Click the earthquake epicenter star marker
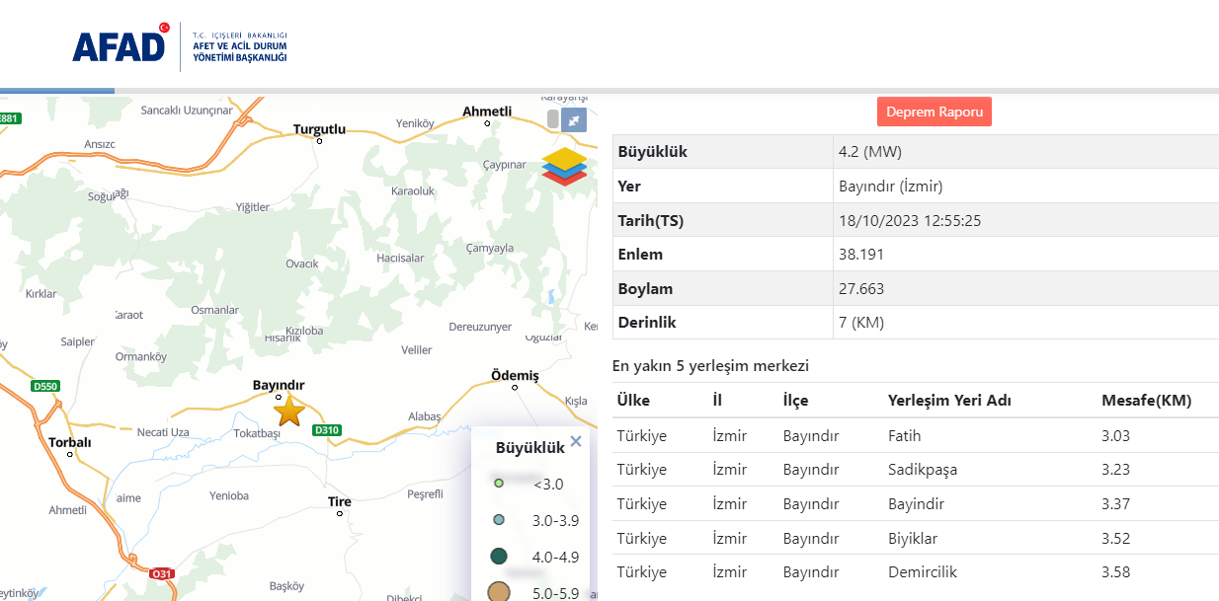Image resolution: width=1219 pixels, height=601 pixels. pyautogui.click(x=288, y=411)
